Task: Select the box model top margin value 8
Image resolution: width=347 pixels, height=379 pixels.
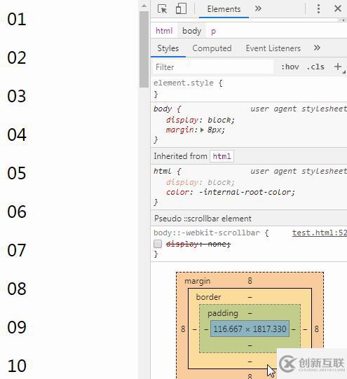Action: [x=250, y=281]
